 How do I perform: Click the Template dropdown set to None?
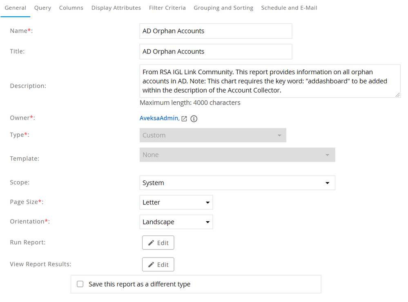(x=237, y=155)
